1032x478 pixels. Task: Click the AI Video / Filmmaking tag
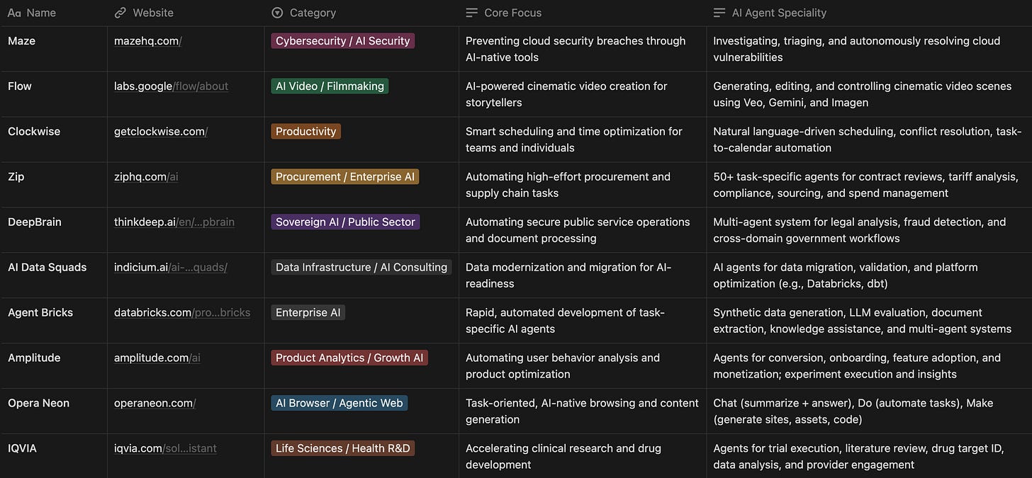tap(330, 86)
